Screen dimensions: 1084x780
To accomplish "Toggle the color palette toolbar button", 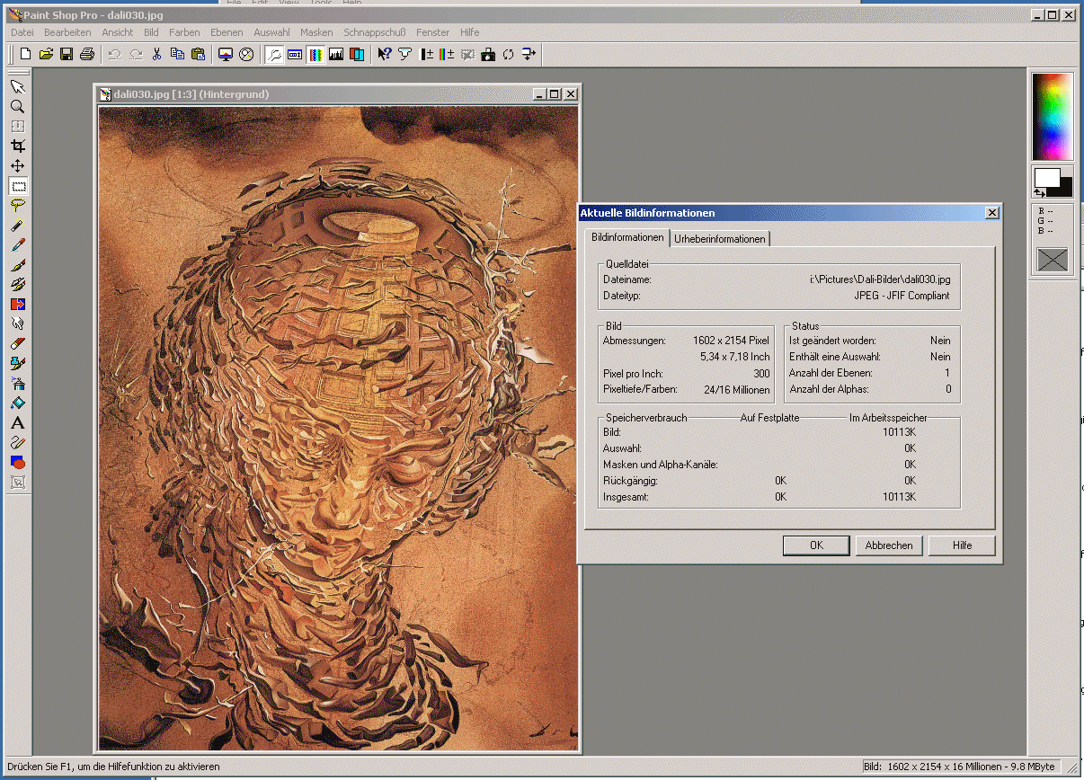I will pyautogui.click(x=315, y=54).
